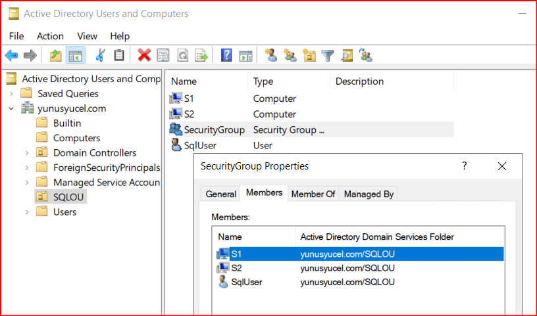Click the Export list icon

pyautogui.click(x=201, y=56)
